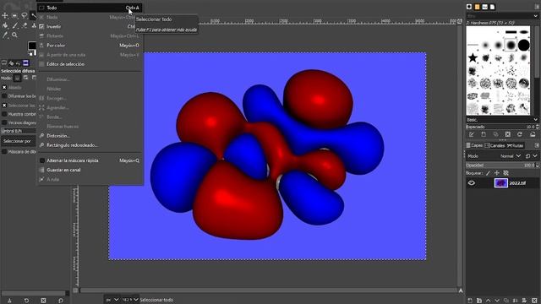Open the Images tab icon in toolbox dock
Screen dimensions: 541x304
click(x=25, y=63)
